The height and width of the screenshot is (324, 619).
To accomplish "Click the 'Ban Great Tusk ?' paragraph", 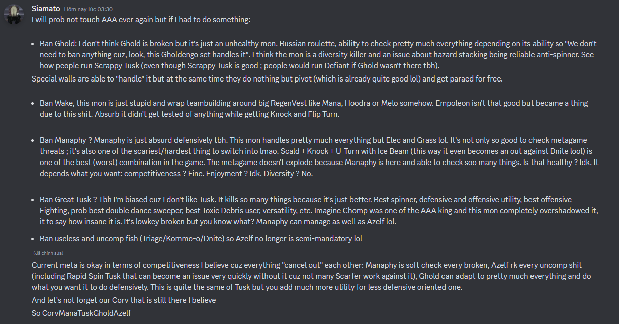I will pyautogui.click(x=312, y=211).
